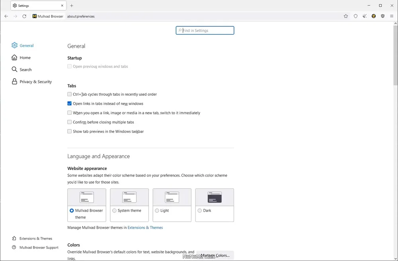Screen dimensions: 398x261
Task: Close the Settings tab
Action: coord(62,6)
